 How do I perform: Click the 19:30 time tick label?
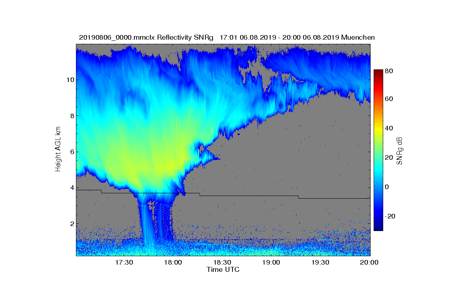(x=320, y=262)
